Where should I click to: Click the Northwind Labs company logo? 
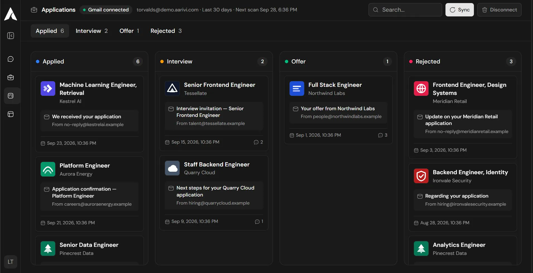click(297, 88)
